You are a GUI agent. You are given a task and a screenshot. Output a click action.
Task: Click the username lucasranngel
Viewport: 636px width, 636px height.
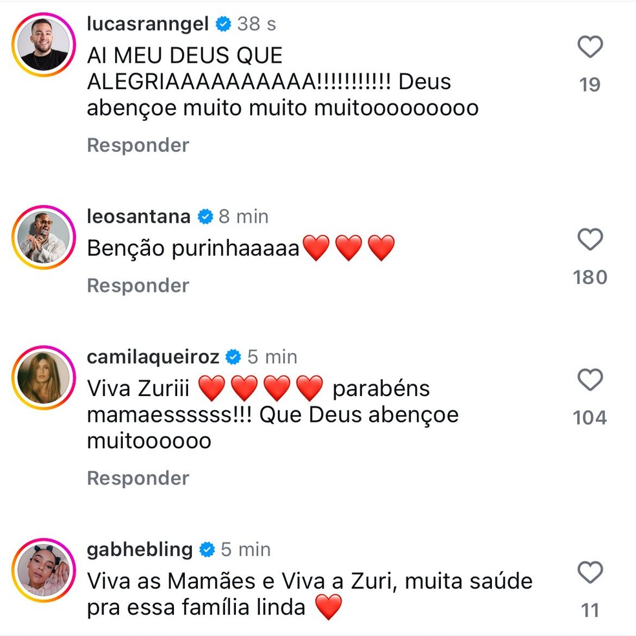click(x=147, y=24)
